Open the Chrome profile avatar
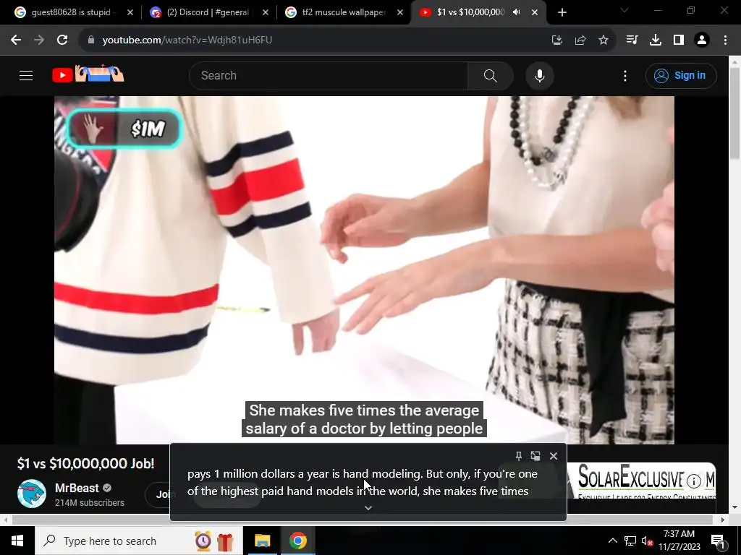 702,40
